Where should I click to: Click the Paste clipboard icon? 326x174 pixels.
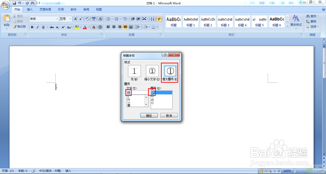[7, 19]
